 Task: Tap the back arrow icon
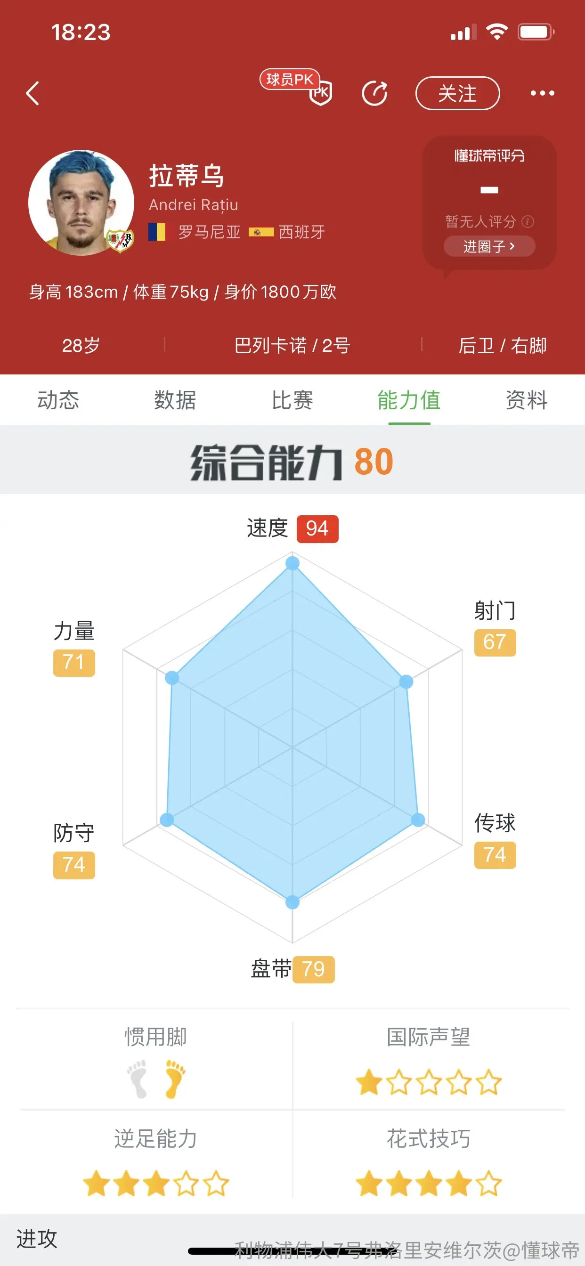(x=32, y=93)
